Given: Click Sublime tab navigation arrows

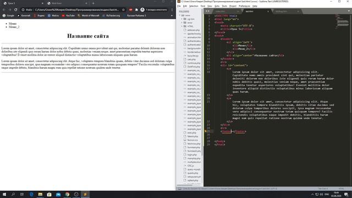Looking at the screenshot, I should 208,11.
